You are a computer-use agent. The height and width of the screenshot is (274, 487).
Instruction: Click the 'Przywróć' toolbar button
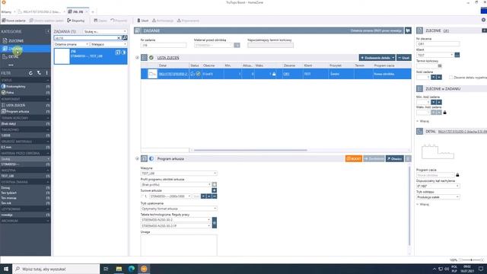tap(119, 21)
